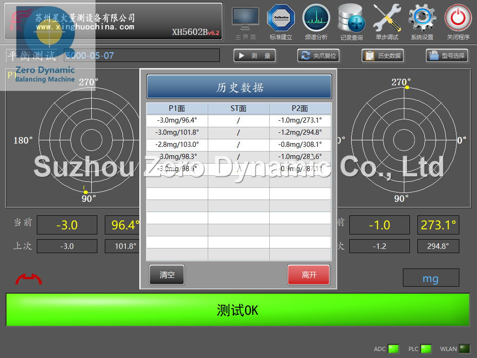Click the mg unit selector box
477x358 pixels.
tap(431, 278)
